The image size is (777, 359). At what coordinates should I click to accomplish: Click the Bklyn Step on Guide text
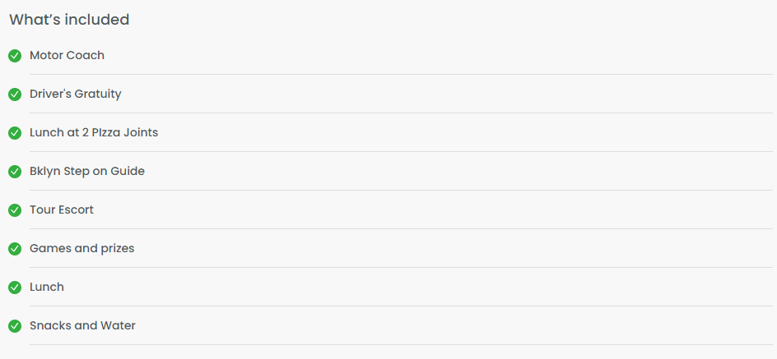(87, 171)
